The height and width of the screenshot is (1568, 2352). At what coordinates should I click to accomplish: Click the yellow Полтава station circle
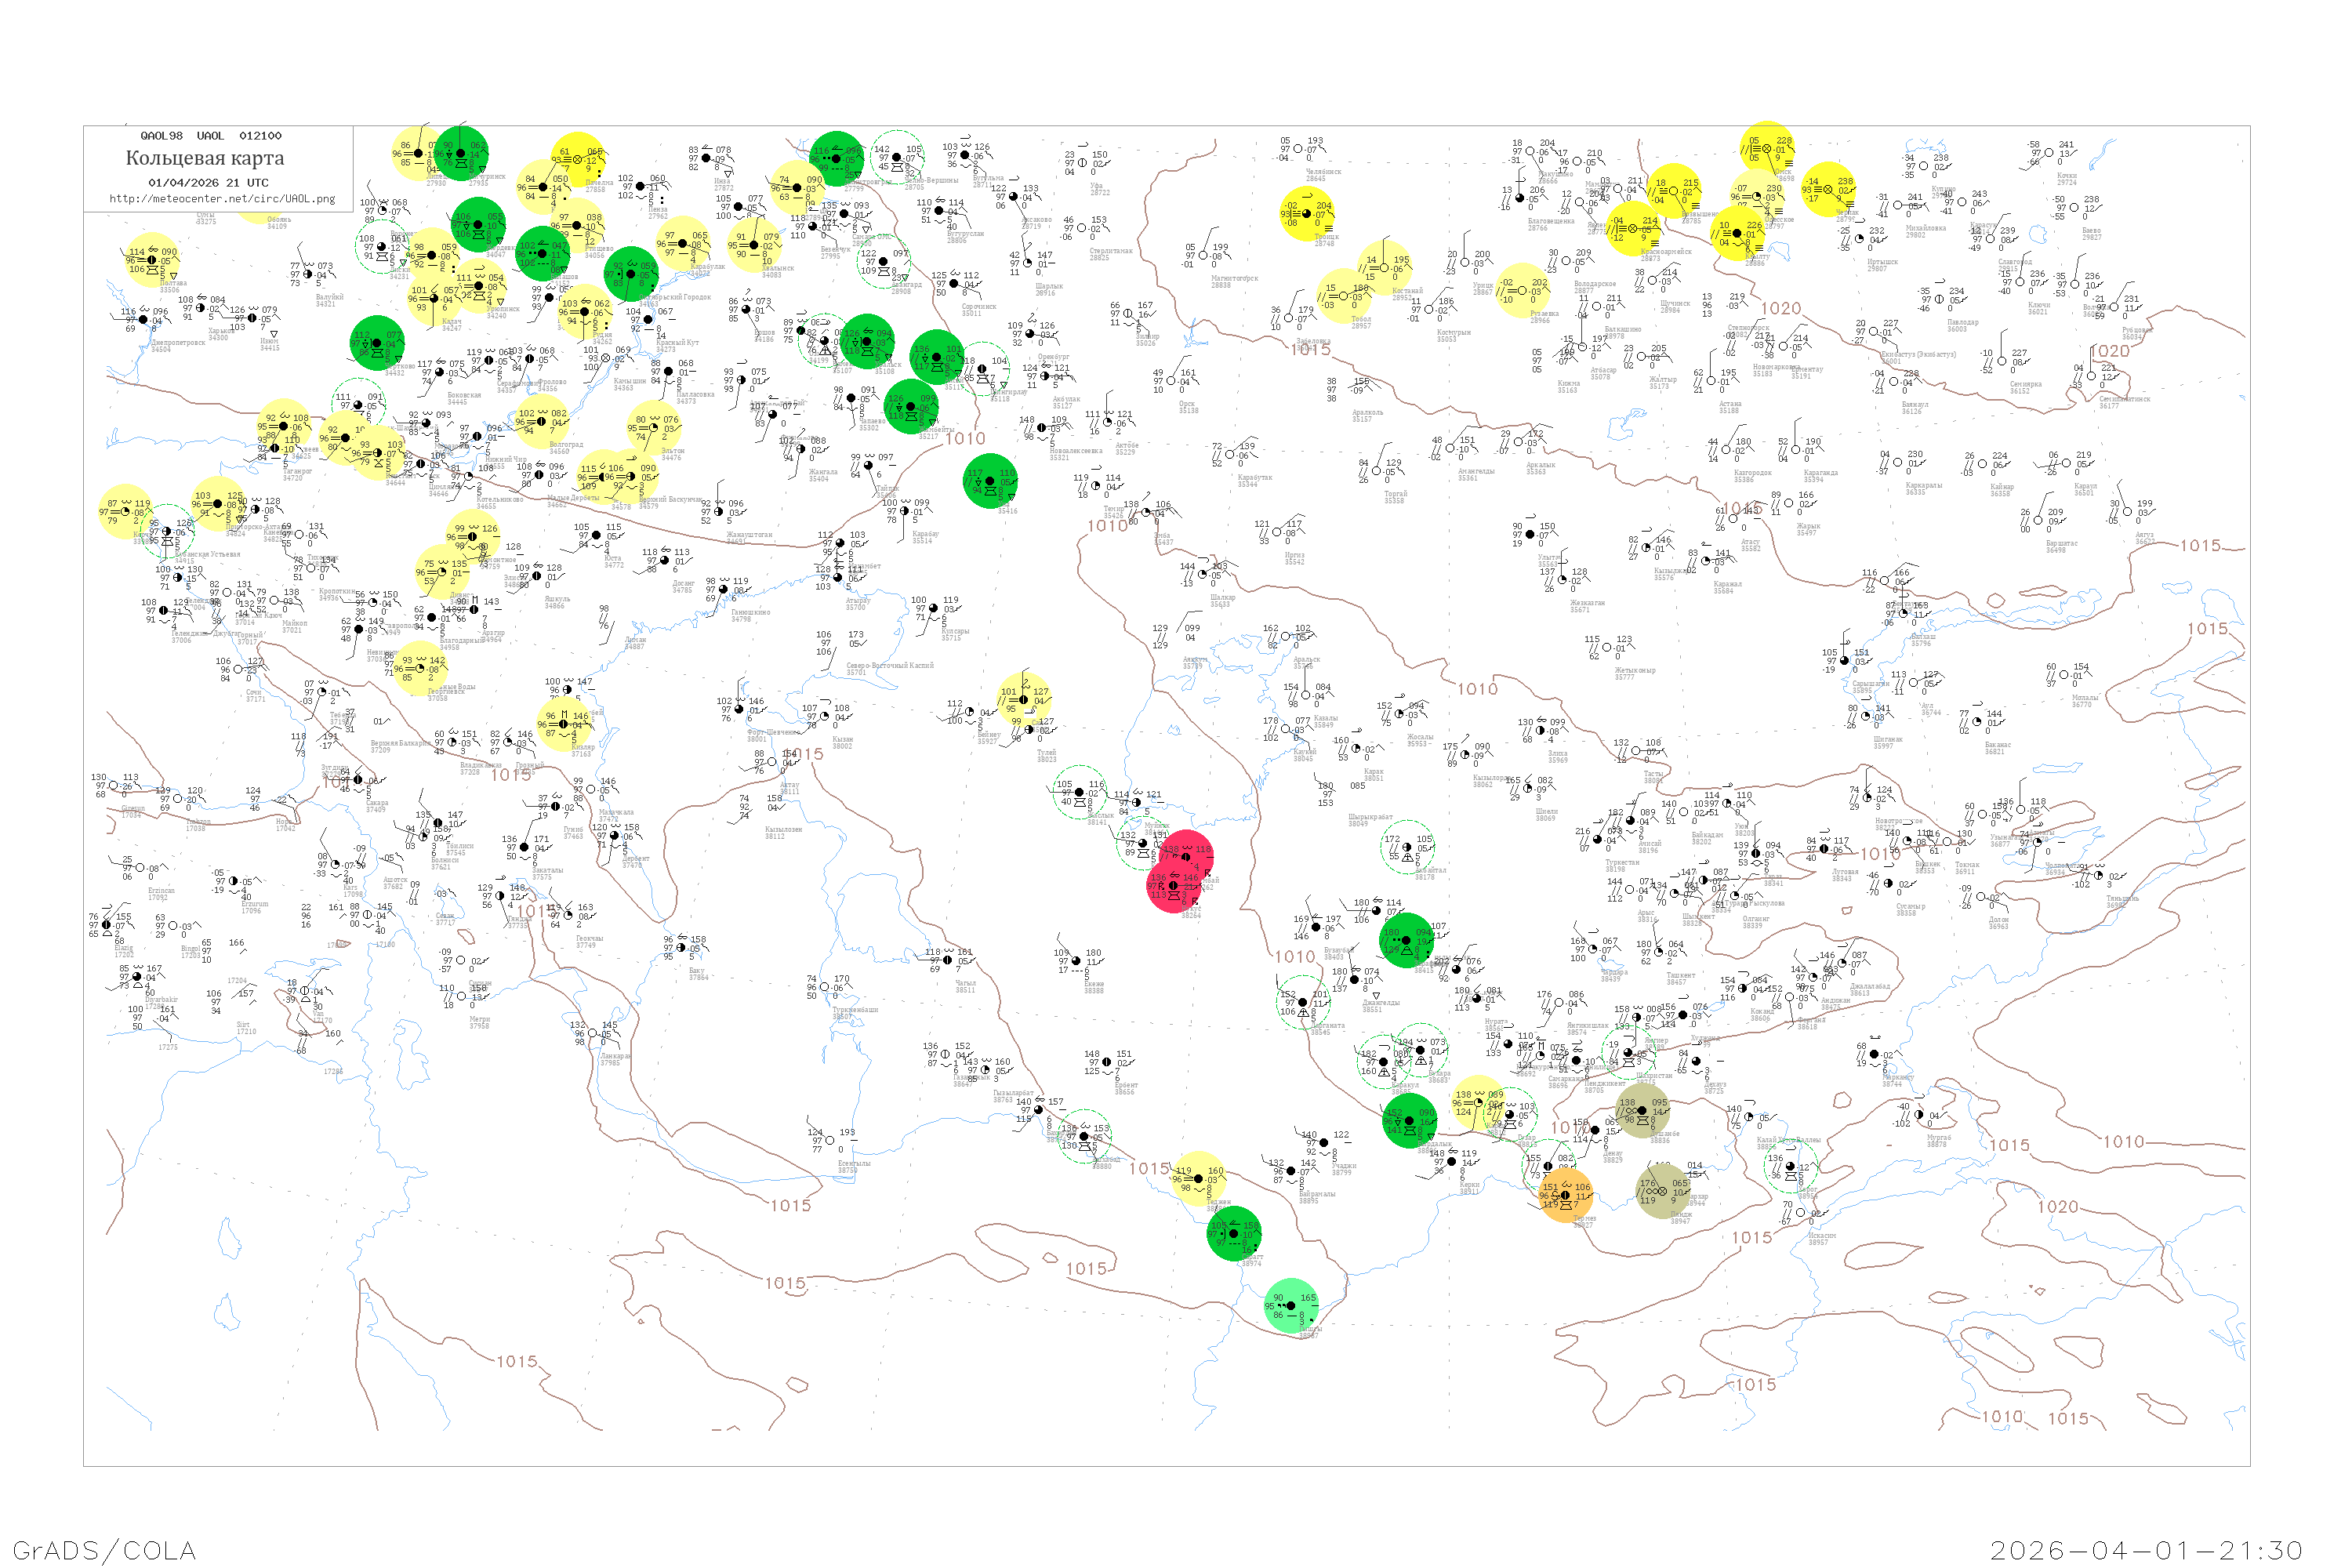tap(152, 260)
